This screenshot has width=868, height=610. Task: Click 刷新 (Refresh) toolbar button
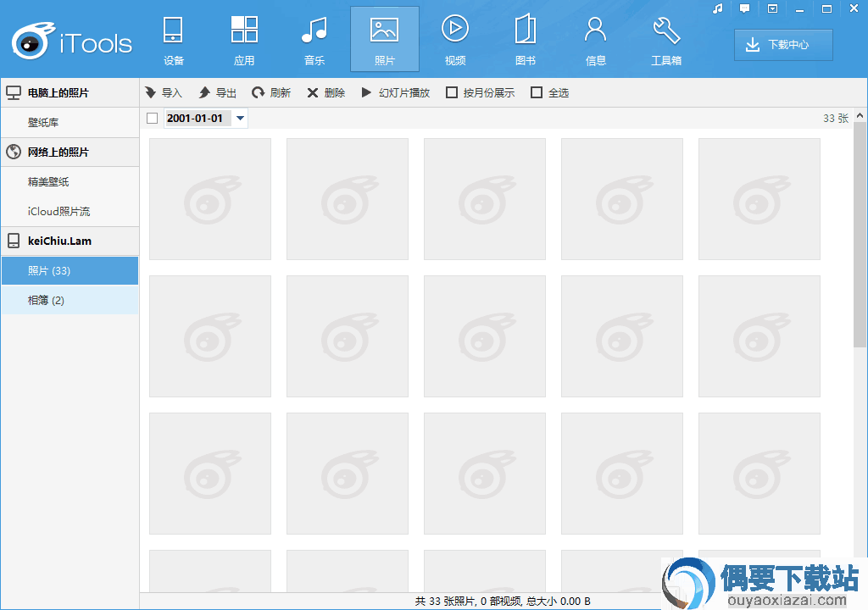click(x=271, y=92)
